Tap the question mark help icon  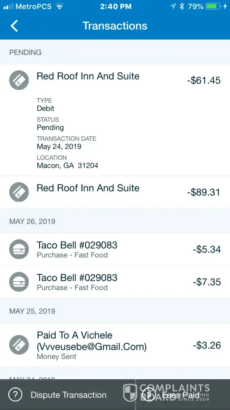point(15,394)
